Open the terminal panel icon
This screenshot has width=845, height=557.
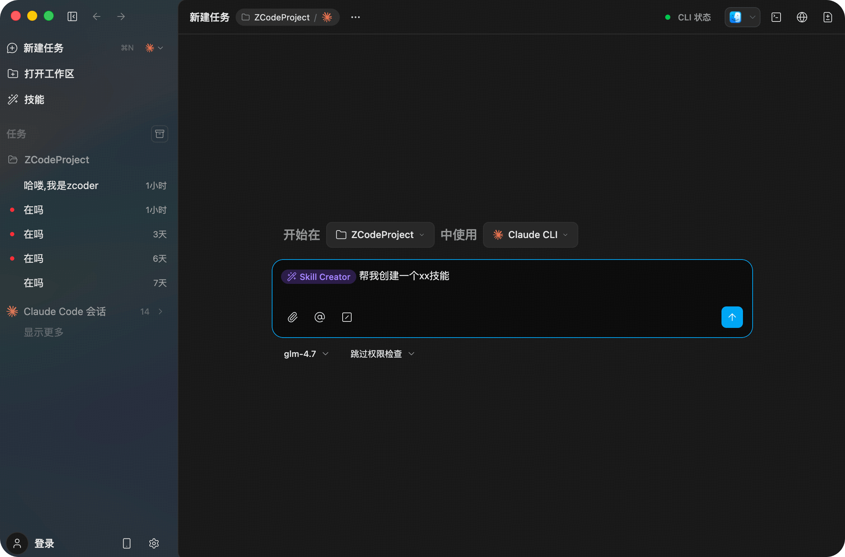point(776,17)
